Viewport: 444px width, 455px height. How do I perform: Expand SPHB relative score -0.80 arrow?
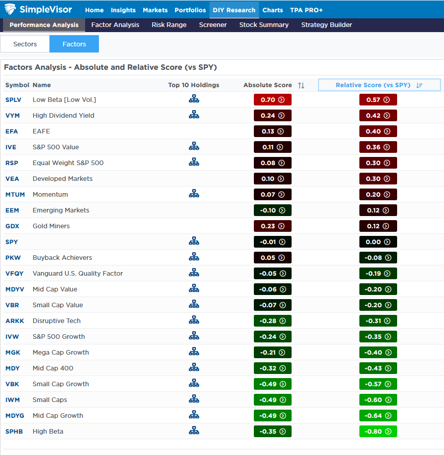386,432
